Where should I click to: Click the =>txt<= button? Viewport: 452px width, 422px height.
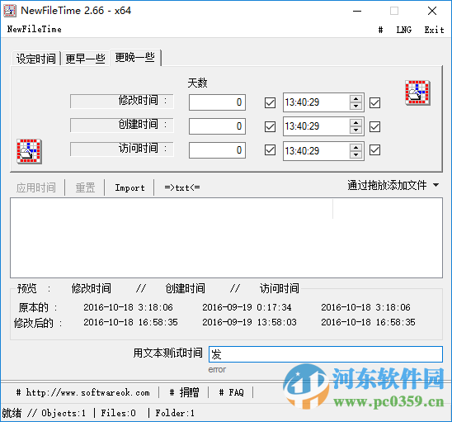coord(182,187)
